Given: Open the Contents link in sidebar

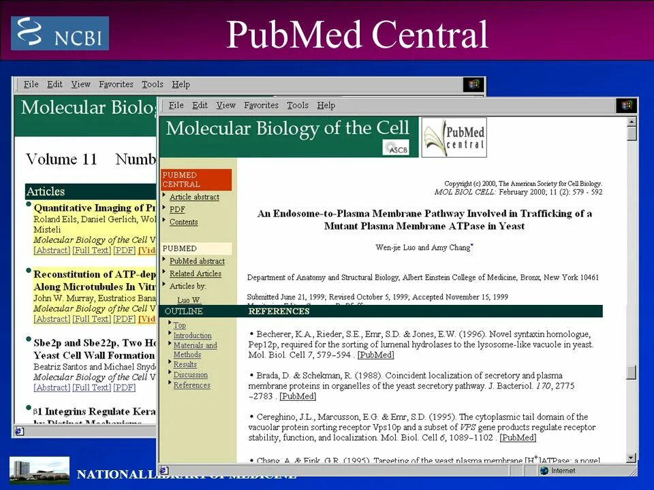Looking at the screenshot, I should click(183, 222).
